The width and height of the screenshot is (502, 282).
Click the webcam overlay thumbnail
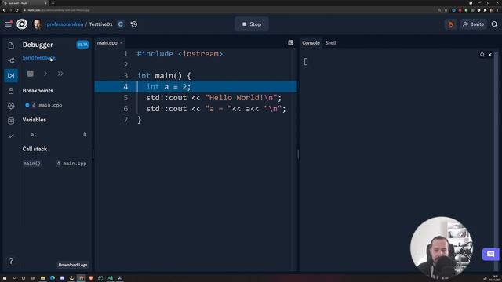(x=442, y=248)
